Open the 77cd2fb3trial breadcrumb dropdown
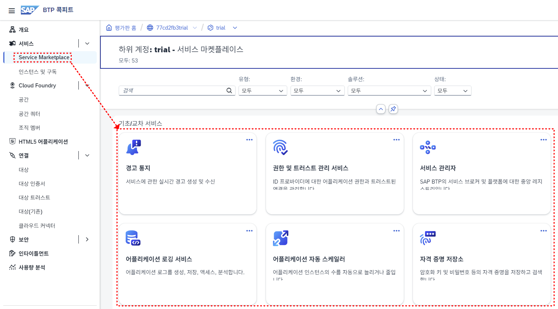 click(195, 28)
